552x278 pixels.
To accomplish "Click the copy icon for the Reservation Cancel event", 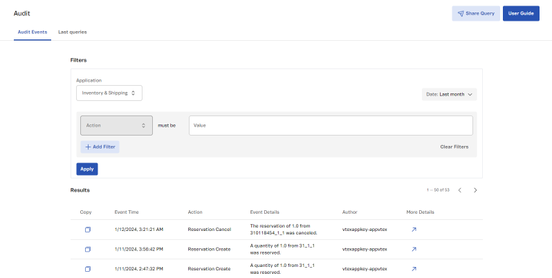I will pos(87,230).
